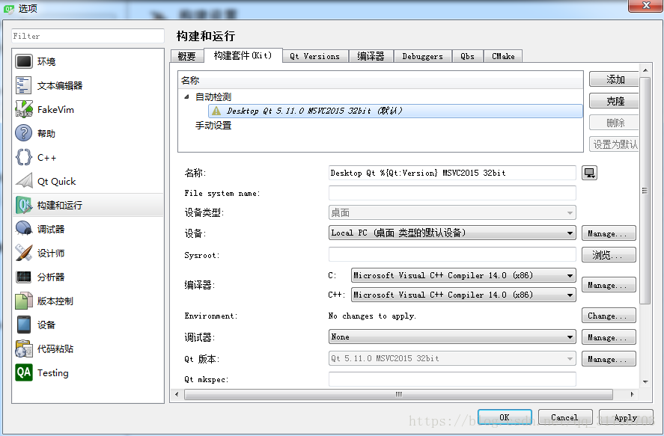Select the 代码粘贴 category
664x436 pixels.
coord(88,349)
